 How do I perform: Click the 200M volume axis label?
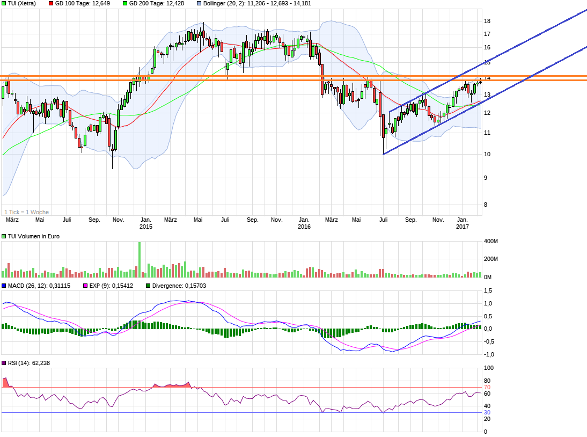[x=491, y=259]
